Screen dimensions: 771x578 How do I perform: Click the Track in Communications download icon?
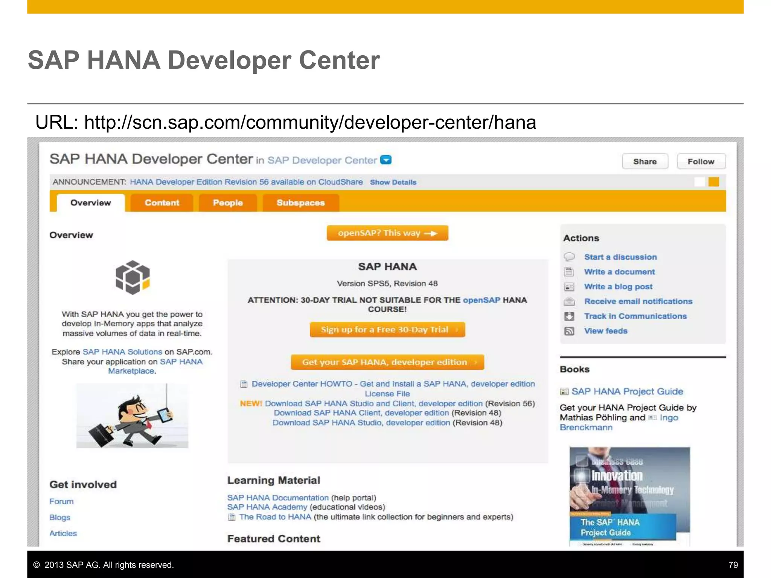tap(569, 316)
